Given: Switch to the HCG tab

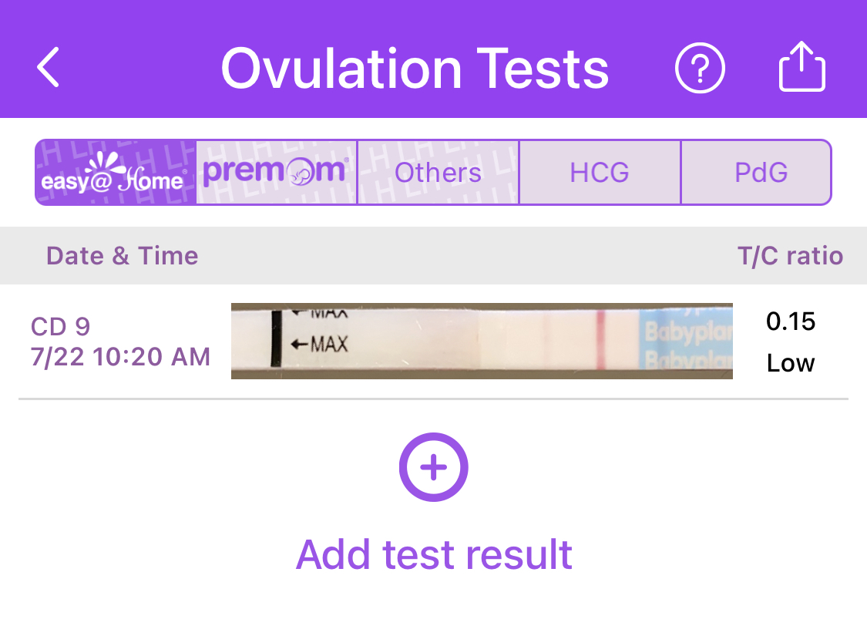Looking at the screenshot, I should [x=600, y=173].
